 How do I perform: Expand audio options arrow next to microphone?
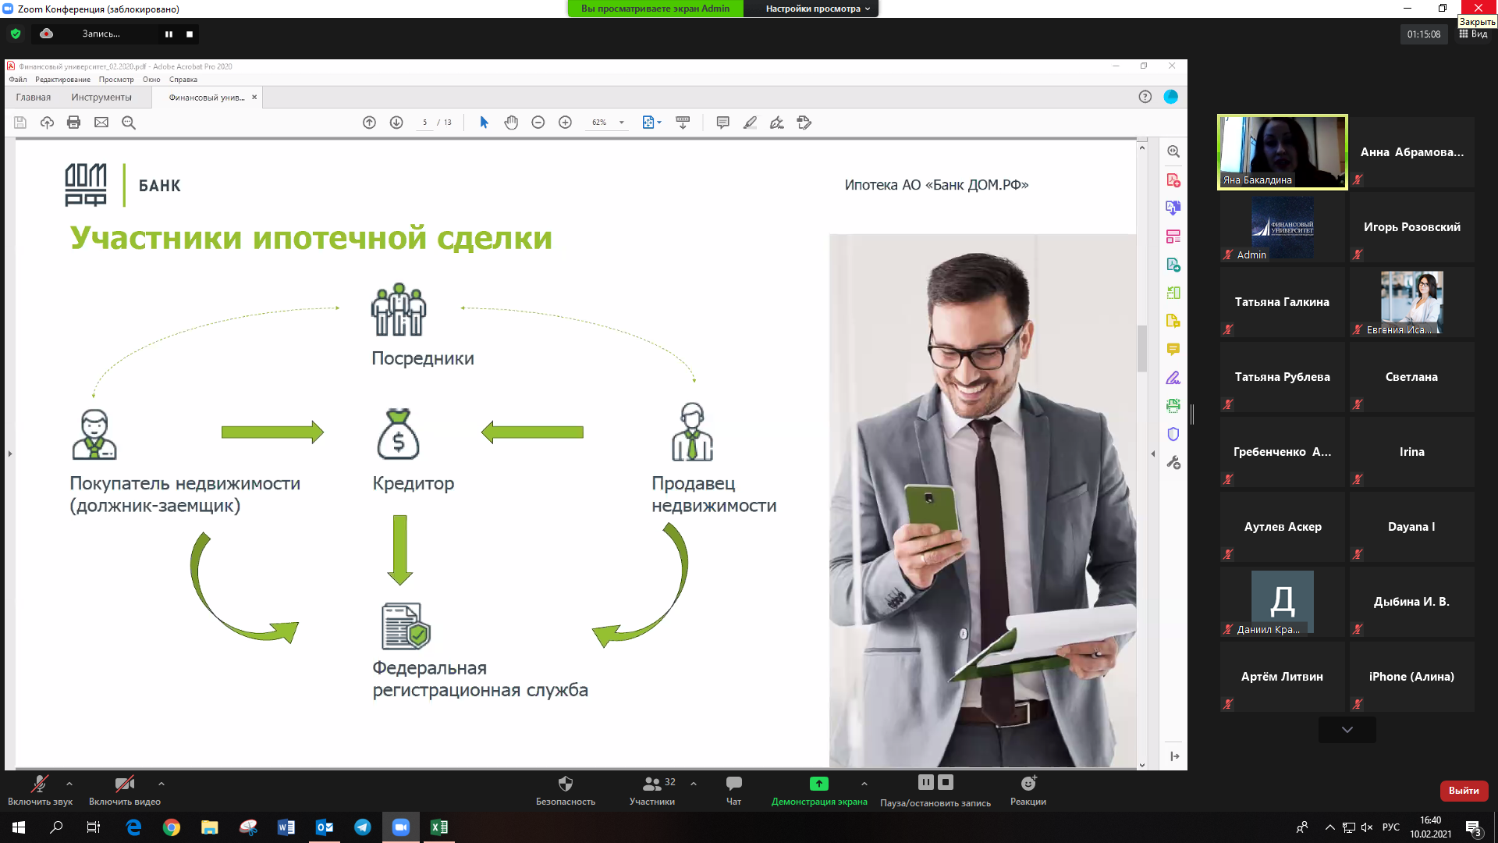69,784
